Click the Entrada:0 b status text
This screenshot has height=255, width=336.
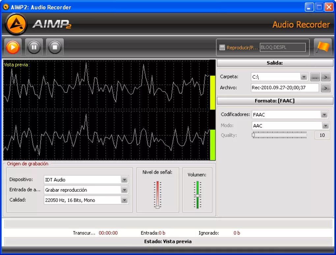tap(153, 233)
